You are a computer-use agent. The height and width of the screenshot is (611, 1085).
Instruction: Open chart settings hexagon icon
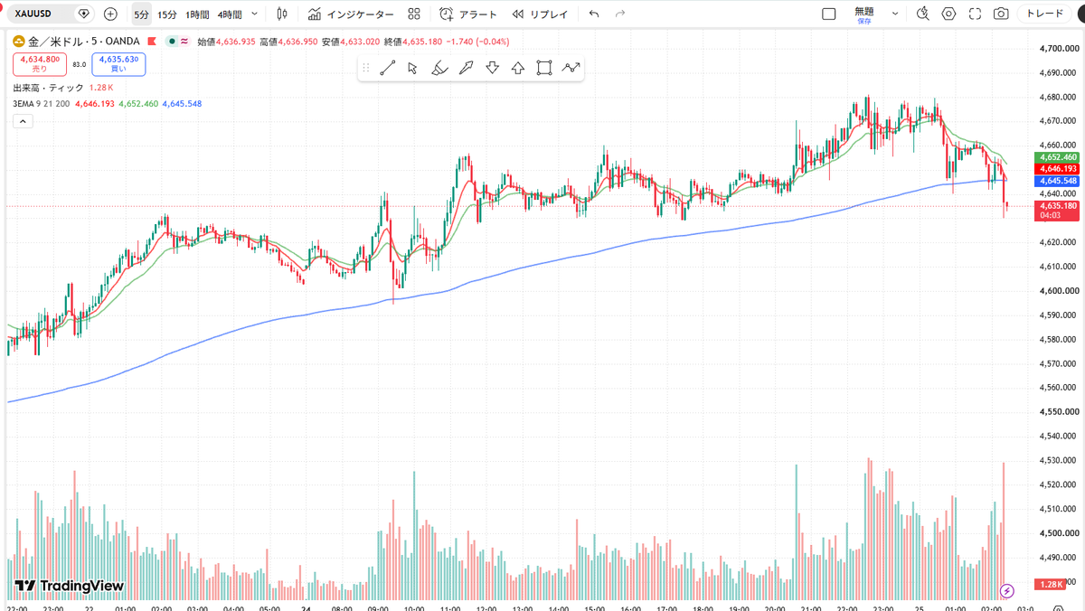[x=948, y=14]
